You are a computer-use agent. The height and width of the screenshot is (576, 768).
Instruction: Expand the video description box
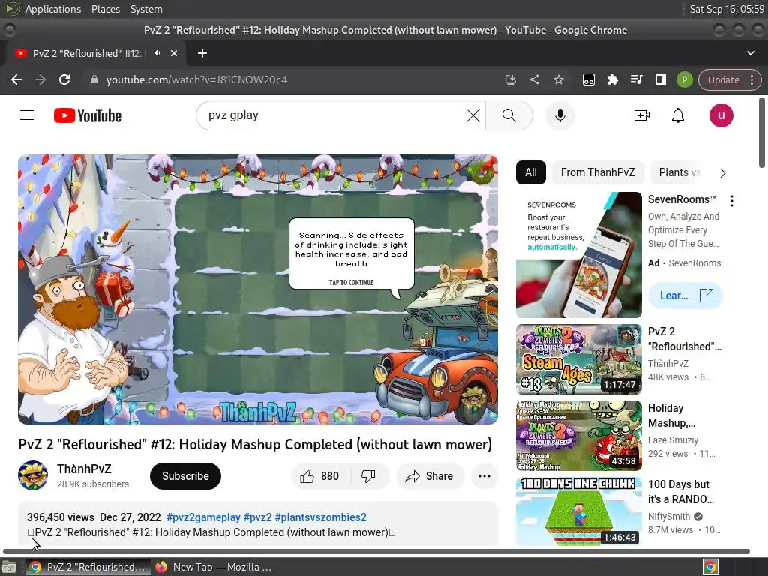click(258, 524)
